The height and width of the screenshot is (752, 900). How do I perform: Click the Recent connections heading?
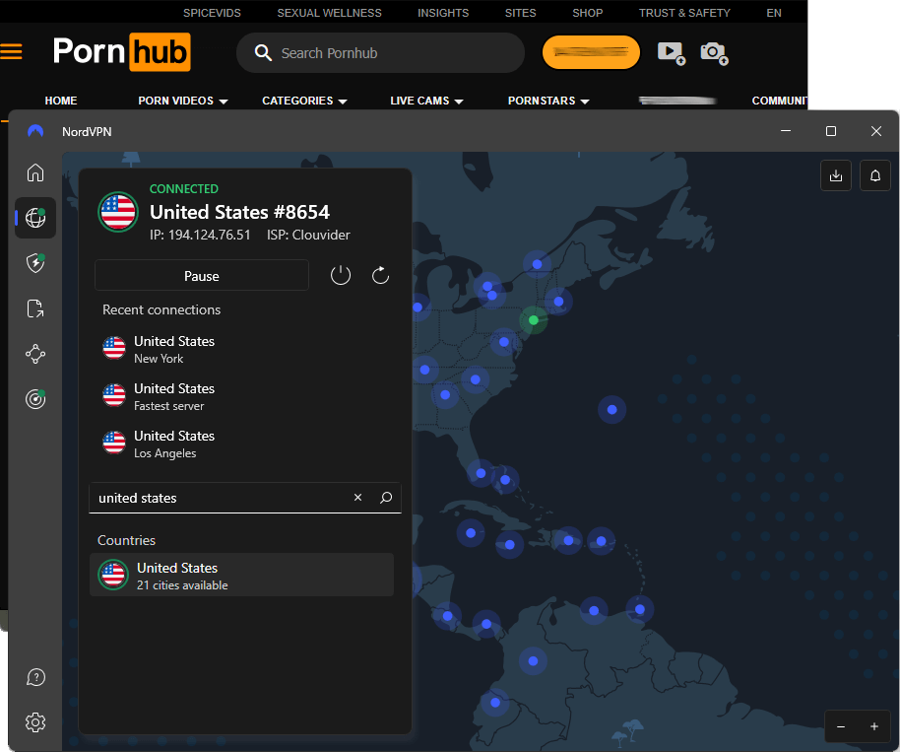[x=161, y=309]
